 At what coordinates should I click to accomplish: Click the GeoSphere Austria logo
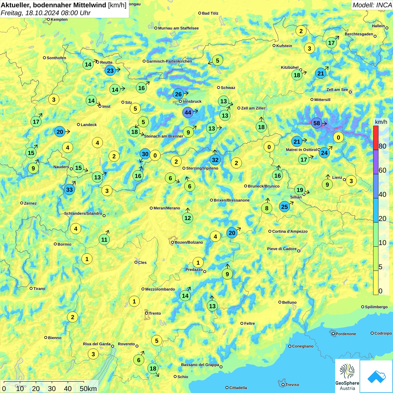click(347, 376)
